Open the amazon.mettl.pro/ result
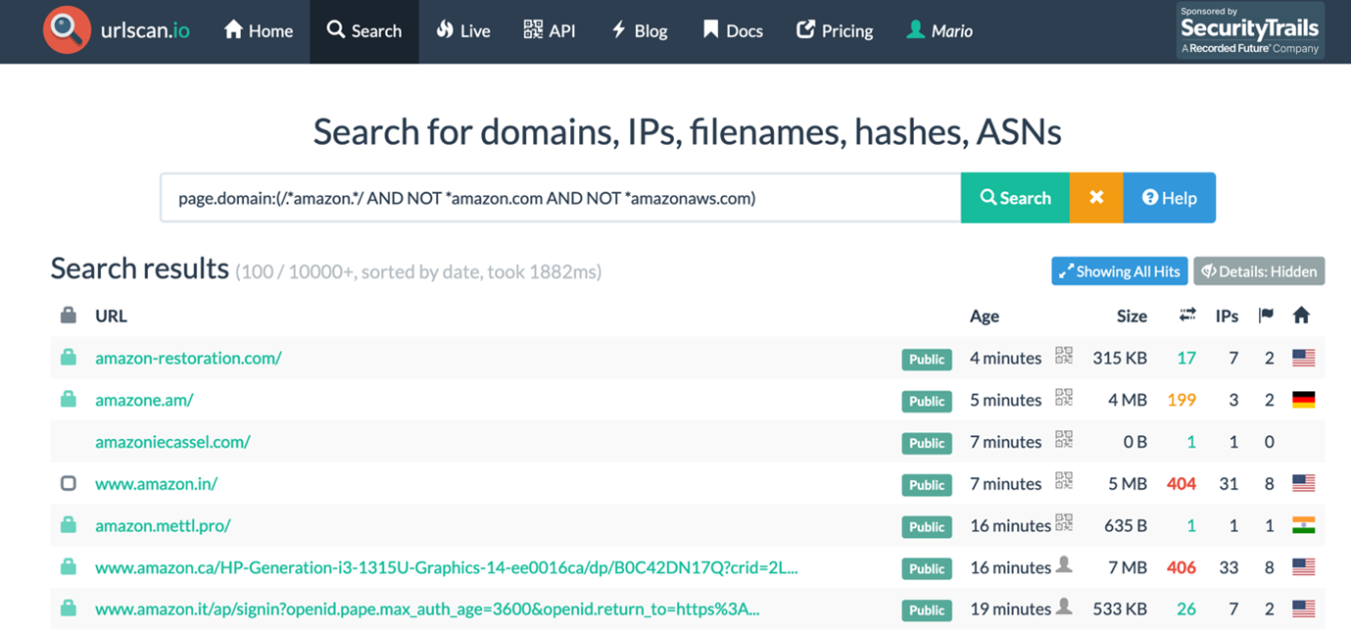Image resolution: width=1351 pixels, height=633 pixels. (x=163, y=525)
